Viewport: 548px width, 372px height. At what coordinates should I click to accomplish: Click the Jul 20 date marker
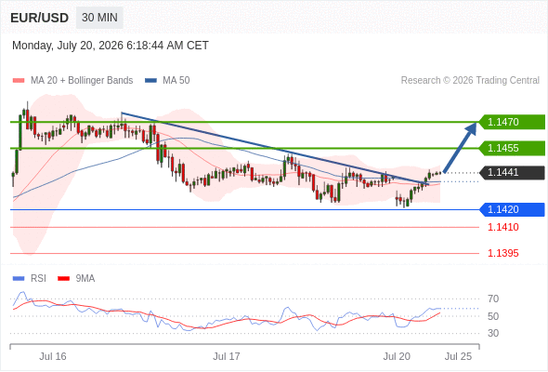pyautogui.click(x=397, y=356)
